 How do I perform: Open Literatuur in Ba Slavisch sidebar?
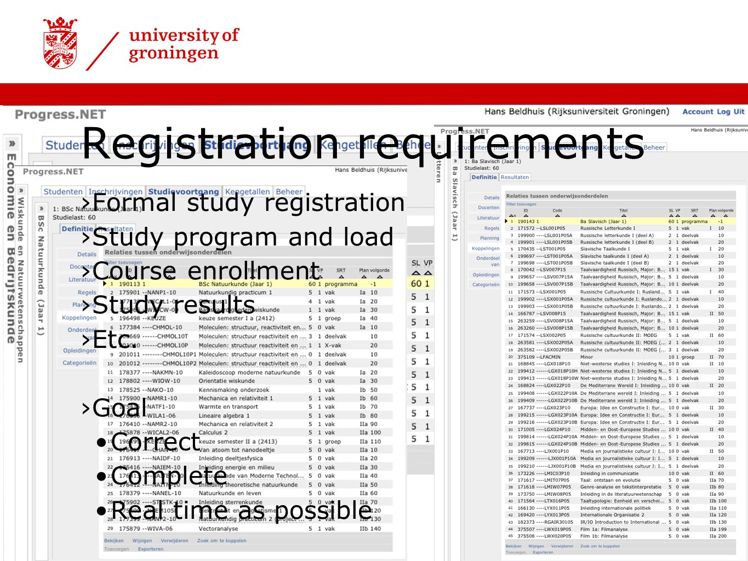[x=488, y=217]
